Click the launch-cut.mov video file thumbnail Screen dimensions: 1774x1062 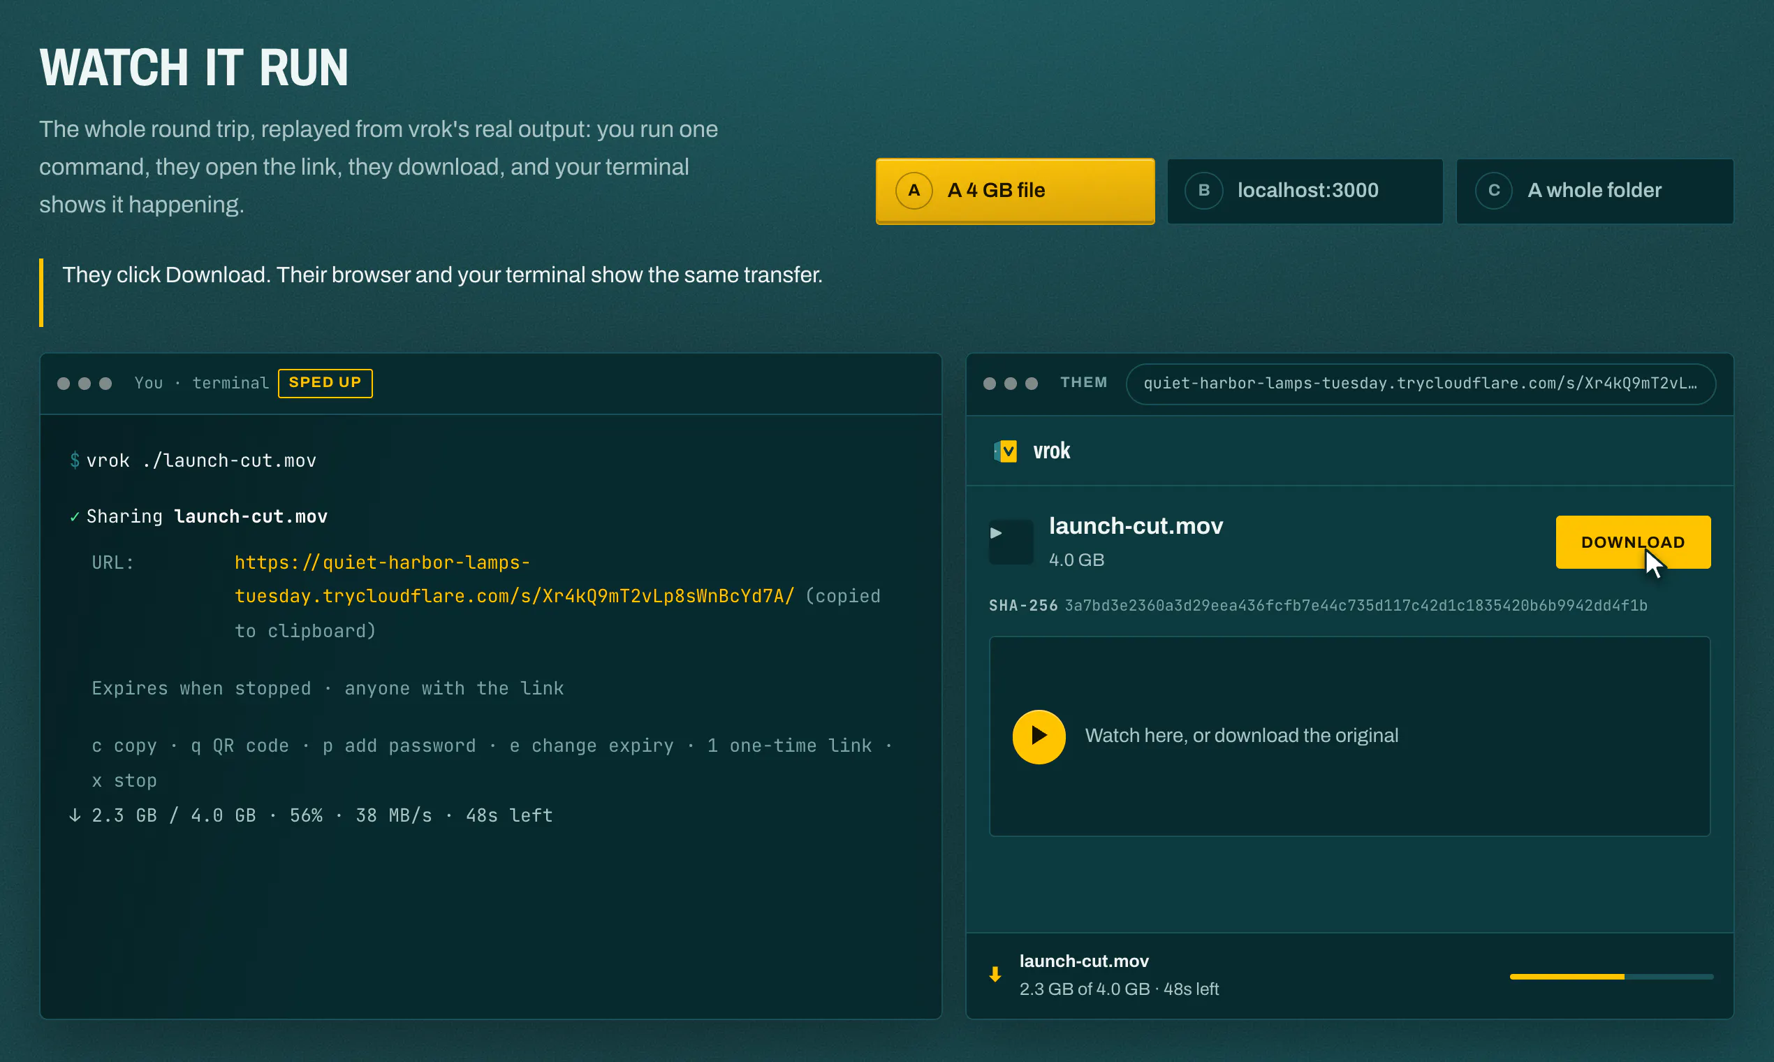pyautogui.click(x=1010, y=541)
